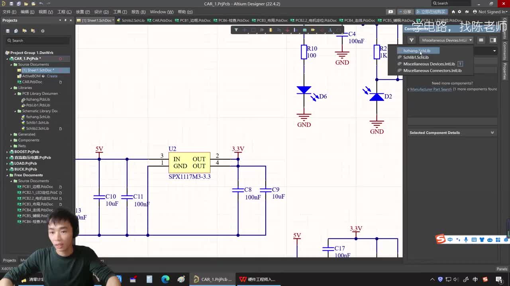Viewport: 510px width, 286px height.
Task: Expand the Generated folder
Action: (11, 134)
